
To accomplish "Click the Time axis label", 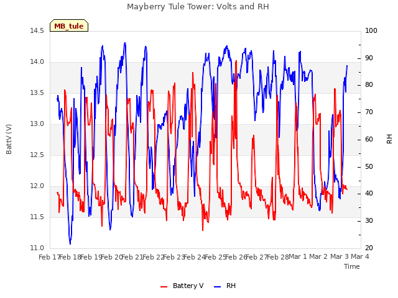I will (352, 266).
